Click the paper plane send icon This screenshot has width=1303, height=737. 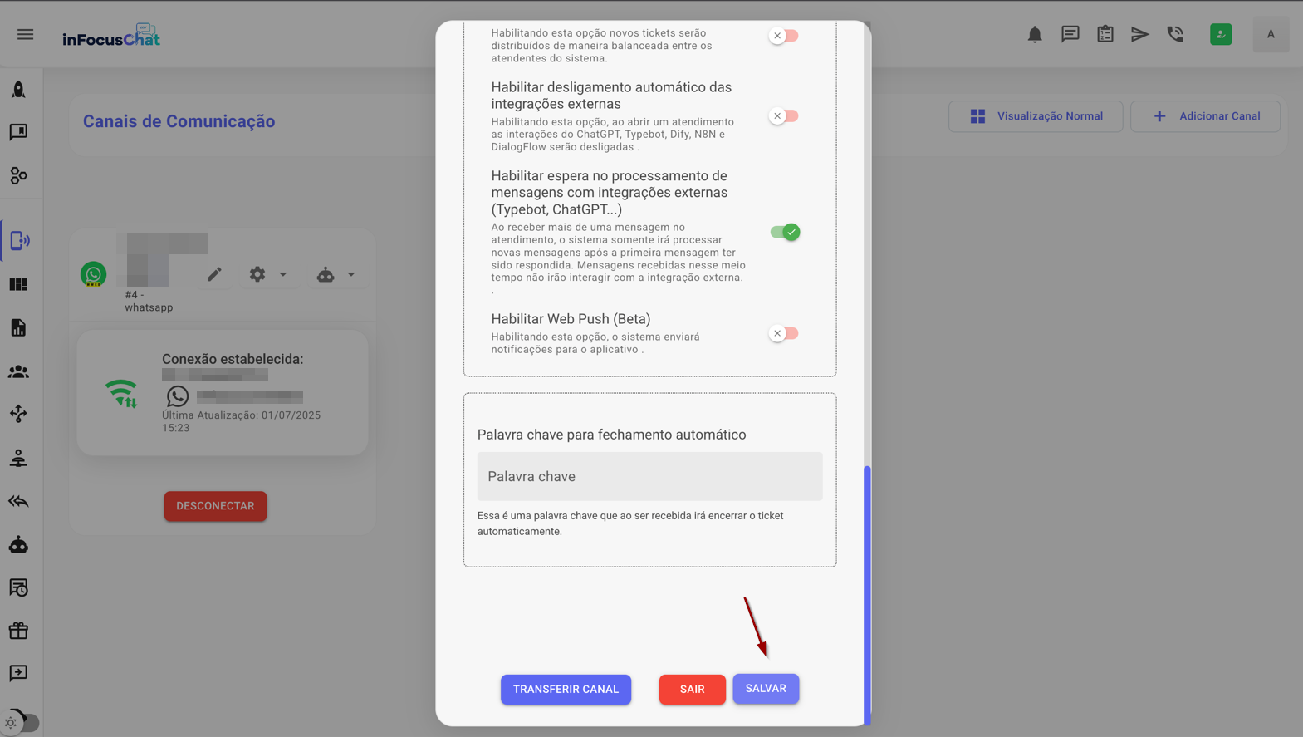pyautogui.click(x=1139, y=35)
